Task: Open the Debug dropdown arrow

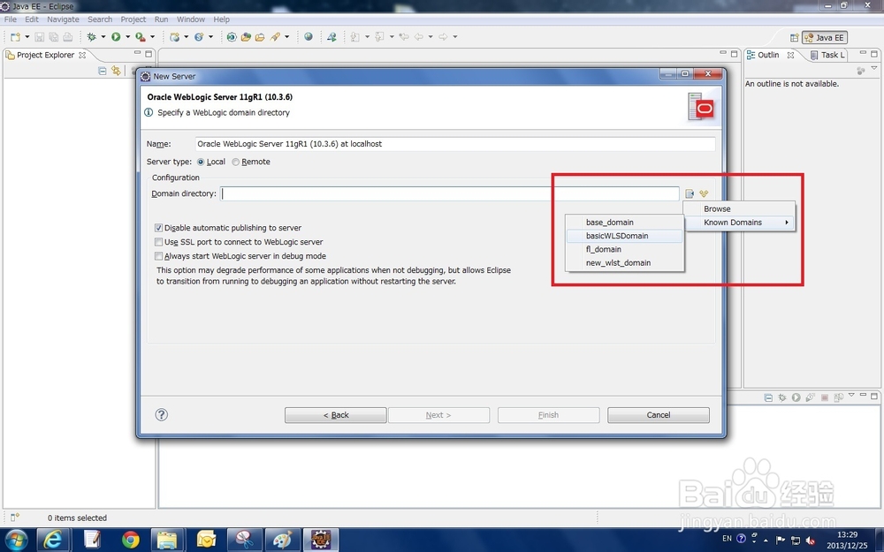Action: coord(103,36)
